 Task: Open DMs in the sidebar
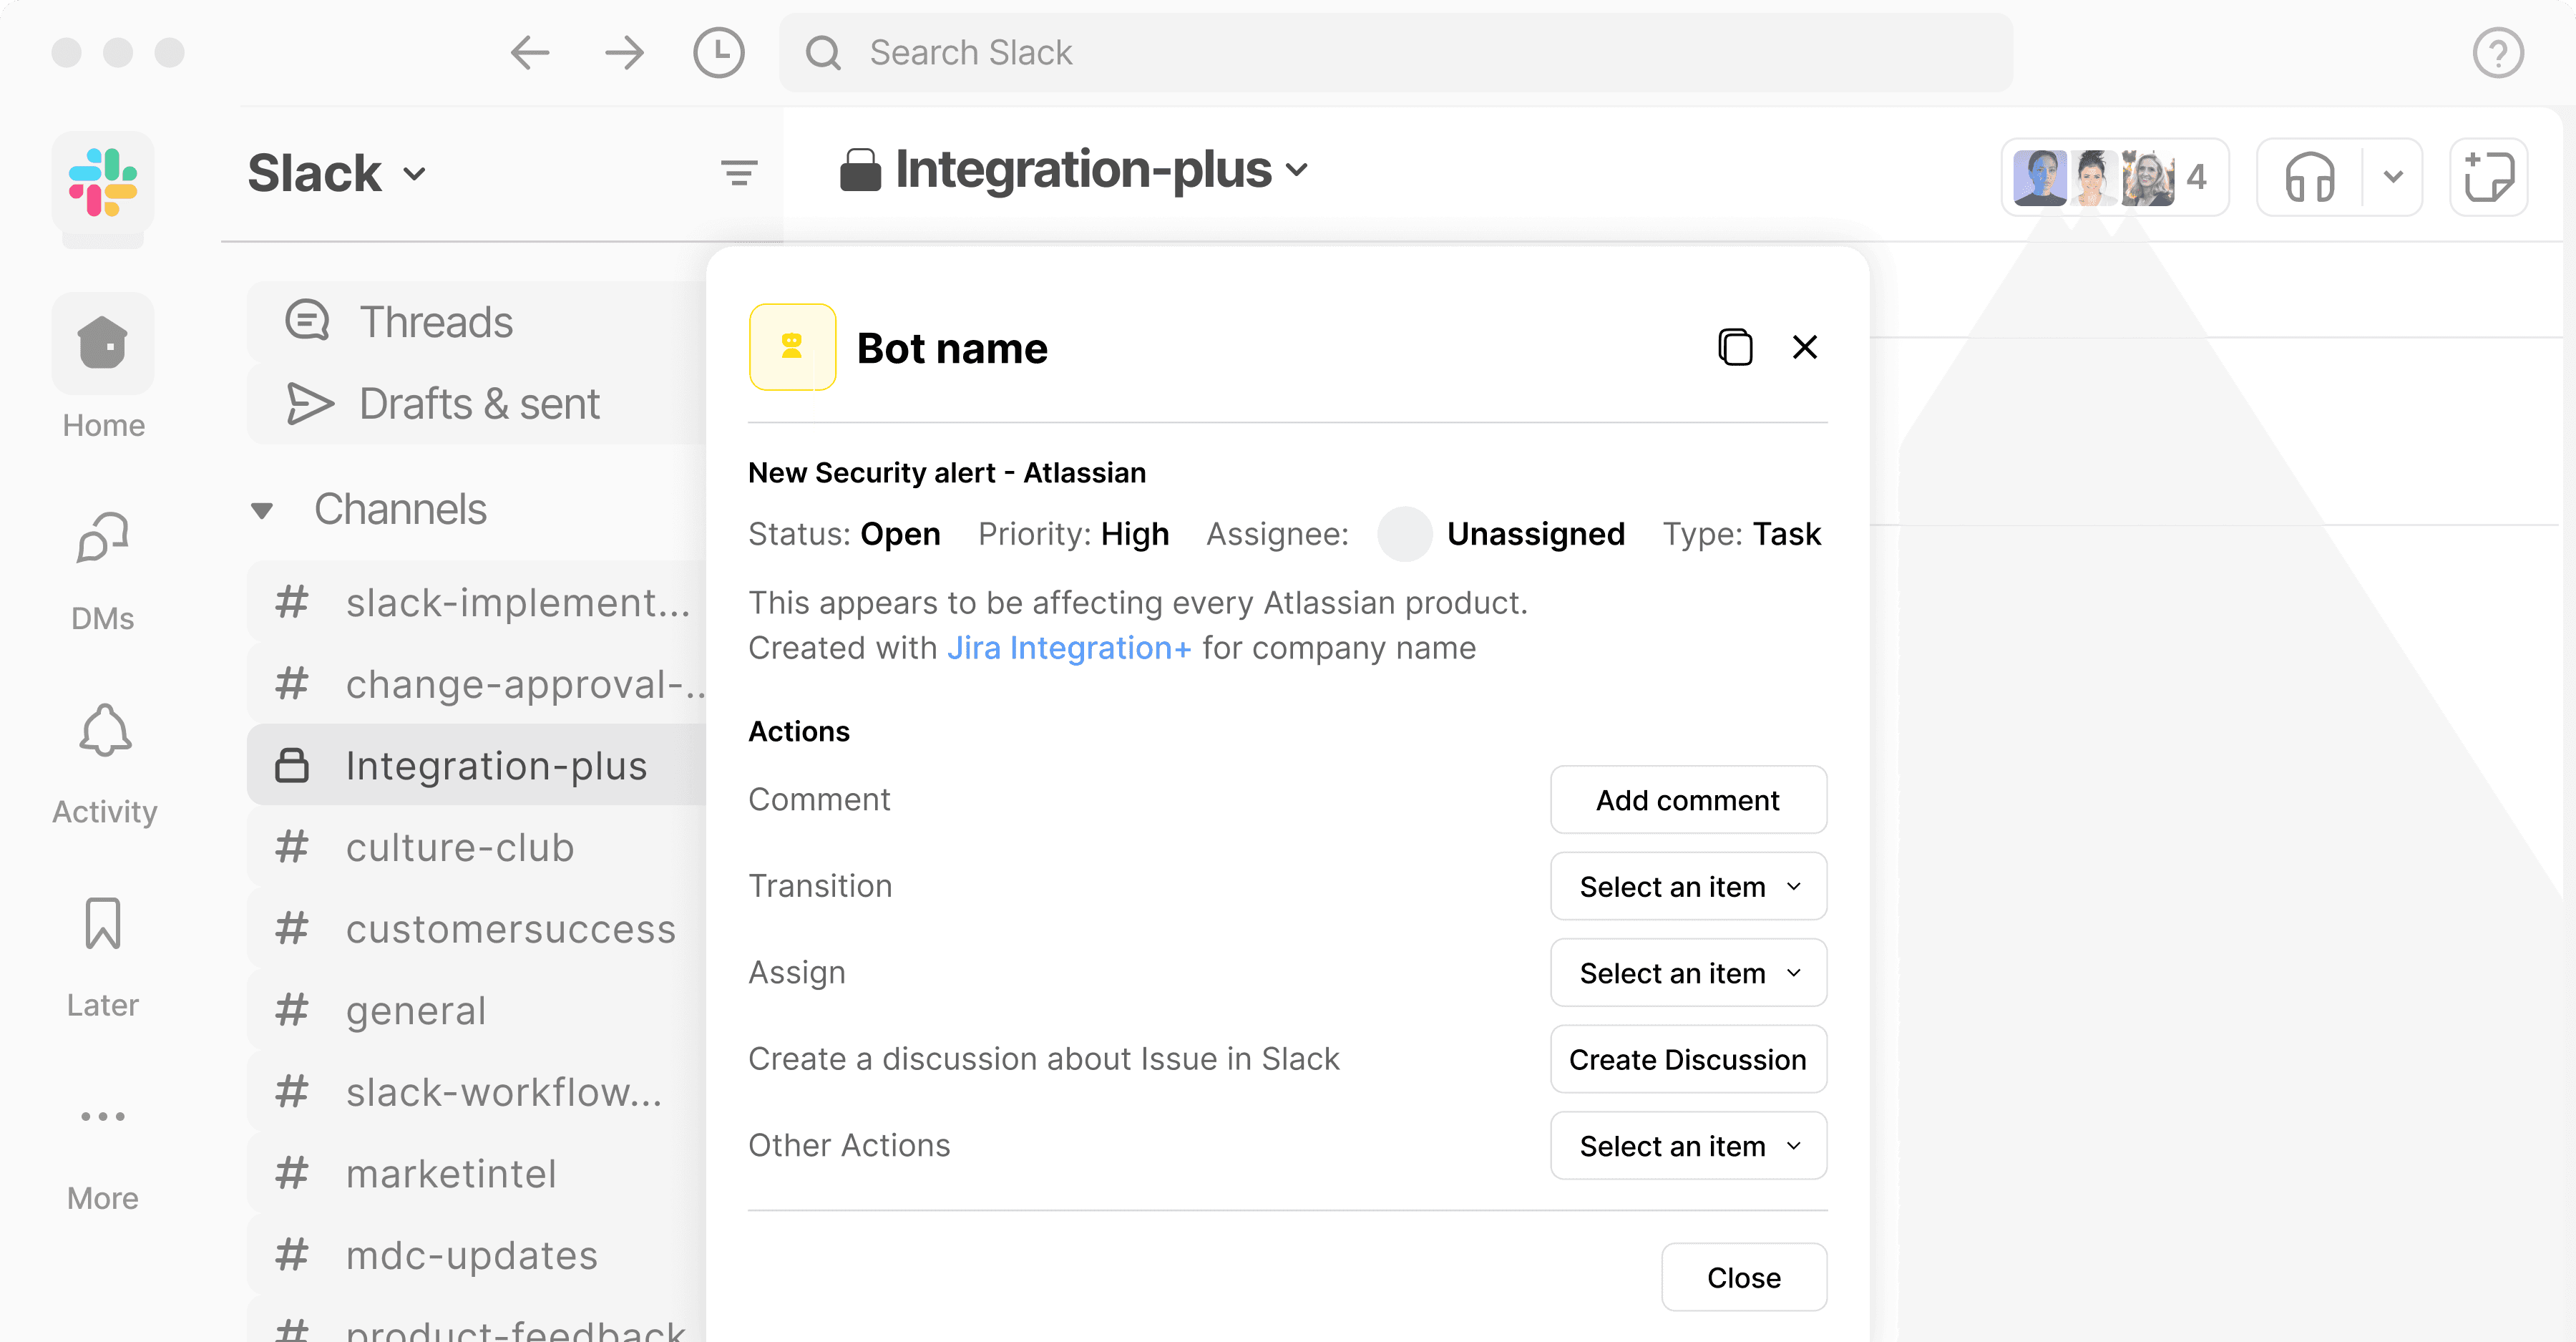(103, 571)
